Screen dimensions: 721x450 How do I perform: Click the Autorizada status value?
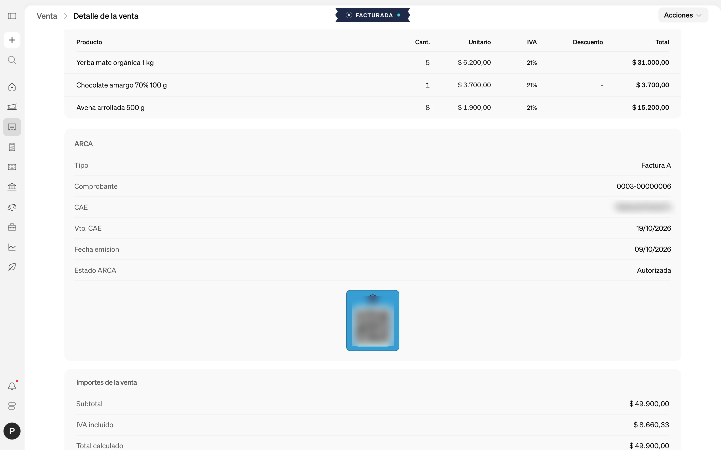[x=654, y=270]
